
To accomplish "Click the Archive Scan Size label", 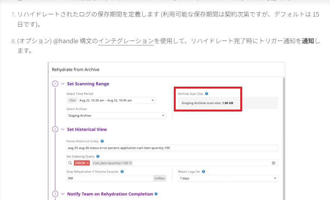I will (x=190, y=94).
